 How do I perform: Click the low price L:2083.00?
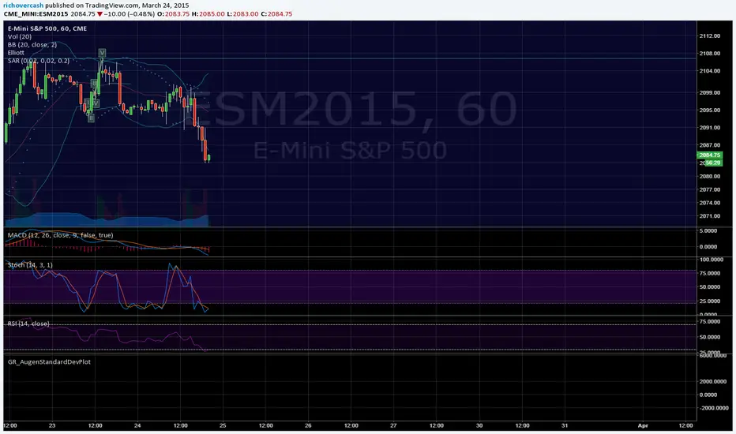242,14
